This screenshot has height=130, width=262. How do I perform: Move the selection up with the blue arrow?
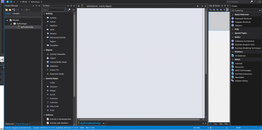(x=18, y=10)
